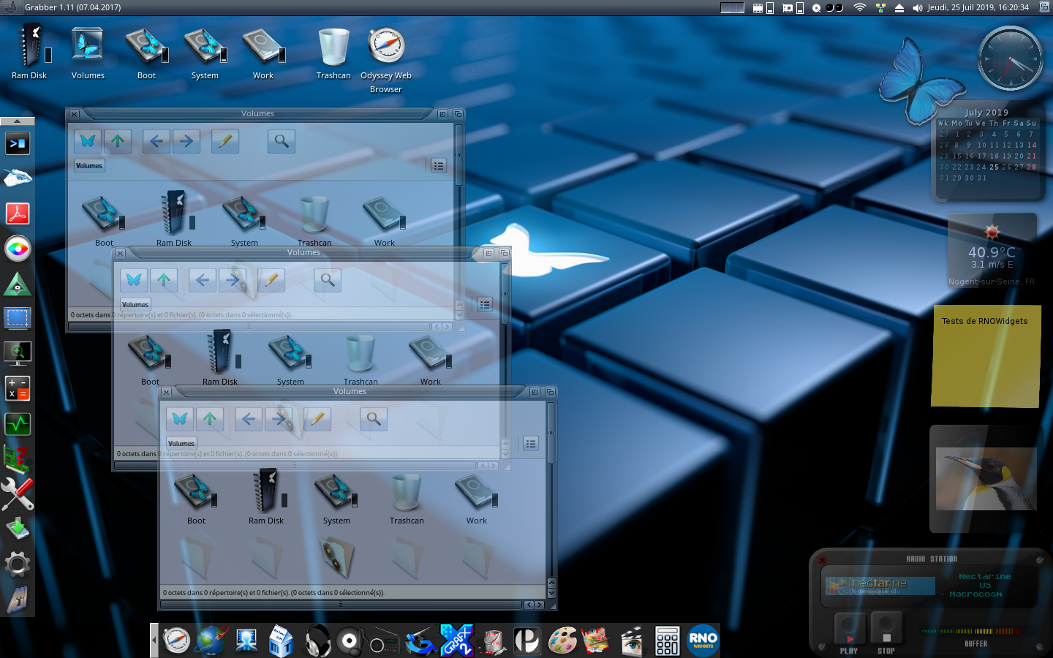Click the penguin photo widget

click(x=986, y=479)
